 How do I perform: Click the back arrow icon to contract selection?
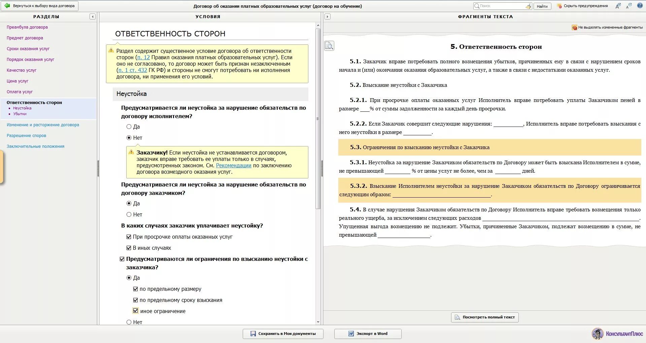coord(7,6)
